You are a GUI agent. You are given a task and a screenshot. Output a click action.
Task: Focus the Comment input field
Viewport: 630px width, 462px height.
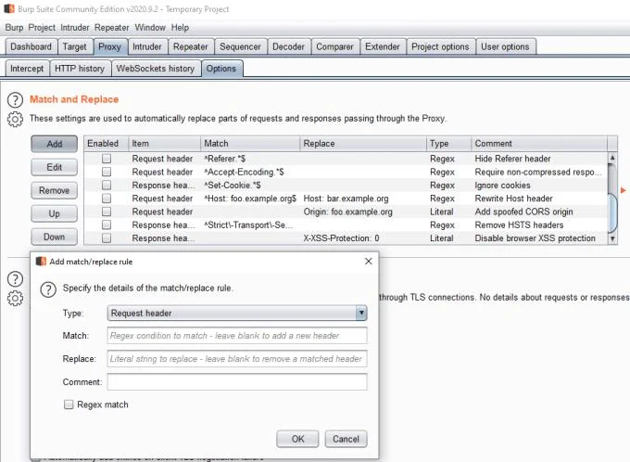click(x=237, y=382)
